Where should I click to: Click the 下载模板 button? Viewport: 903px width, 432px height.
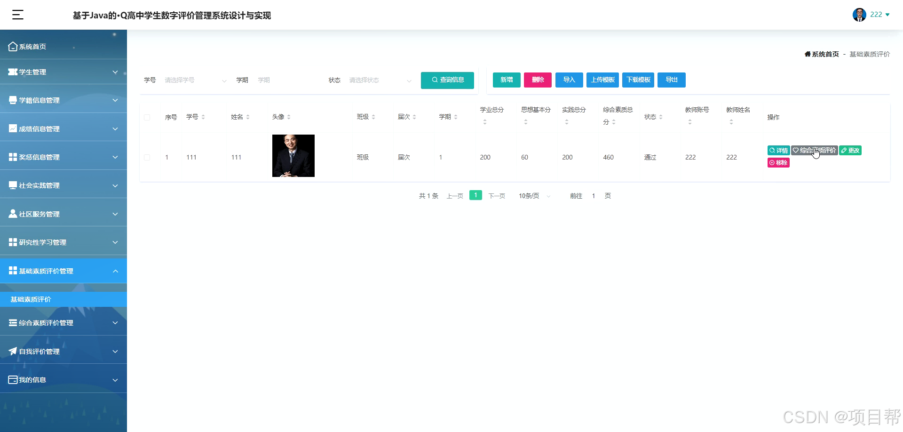638,80
